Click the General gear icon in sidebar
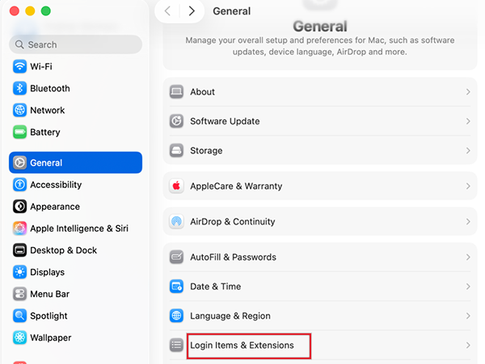The image size is (485, 364). click(x=19, y=163)
